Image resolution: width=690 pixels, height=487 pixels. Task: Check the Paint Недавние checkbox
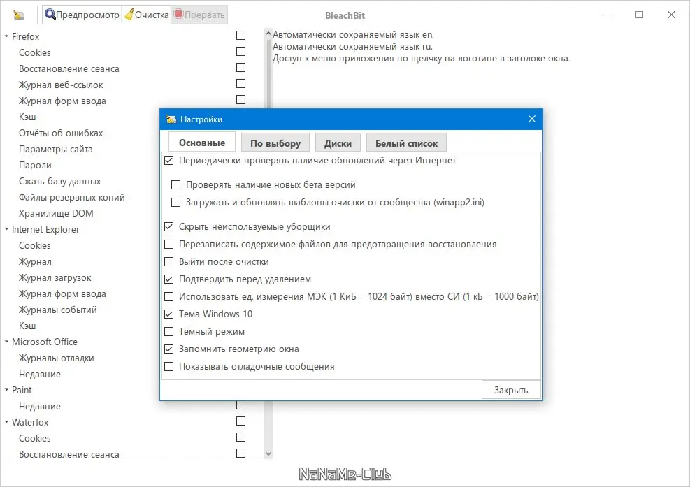click(x=240, y=405)
